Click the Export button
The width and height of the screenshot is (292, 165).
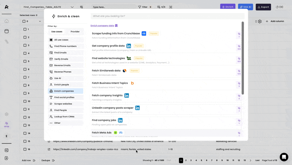(x=263, y=7)
